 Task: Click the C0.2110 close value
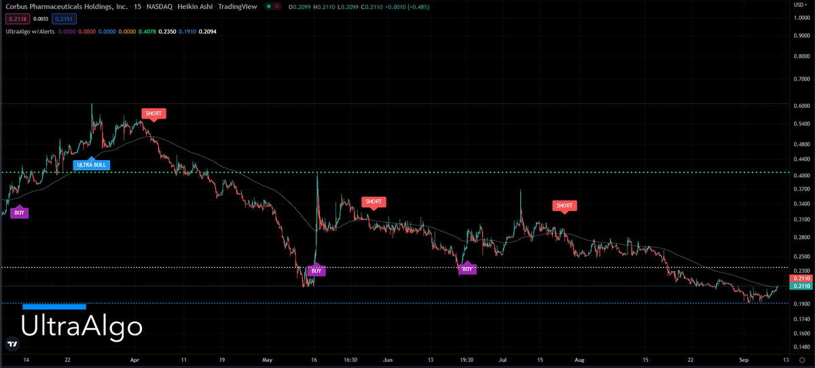click(374, 7)
